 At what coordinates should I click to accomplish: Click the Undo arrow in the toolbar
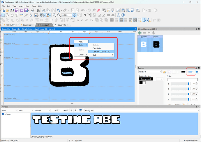click(x=59, y=10)
